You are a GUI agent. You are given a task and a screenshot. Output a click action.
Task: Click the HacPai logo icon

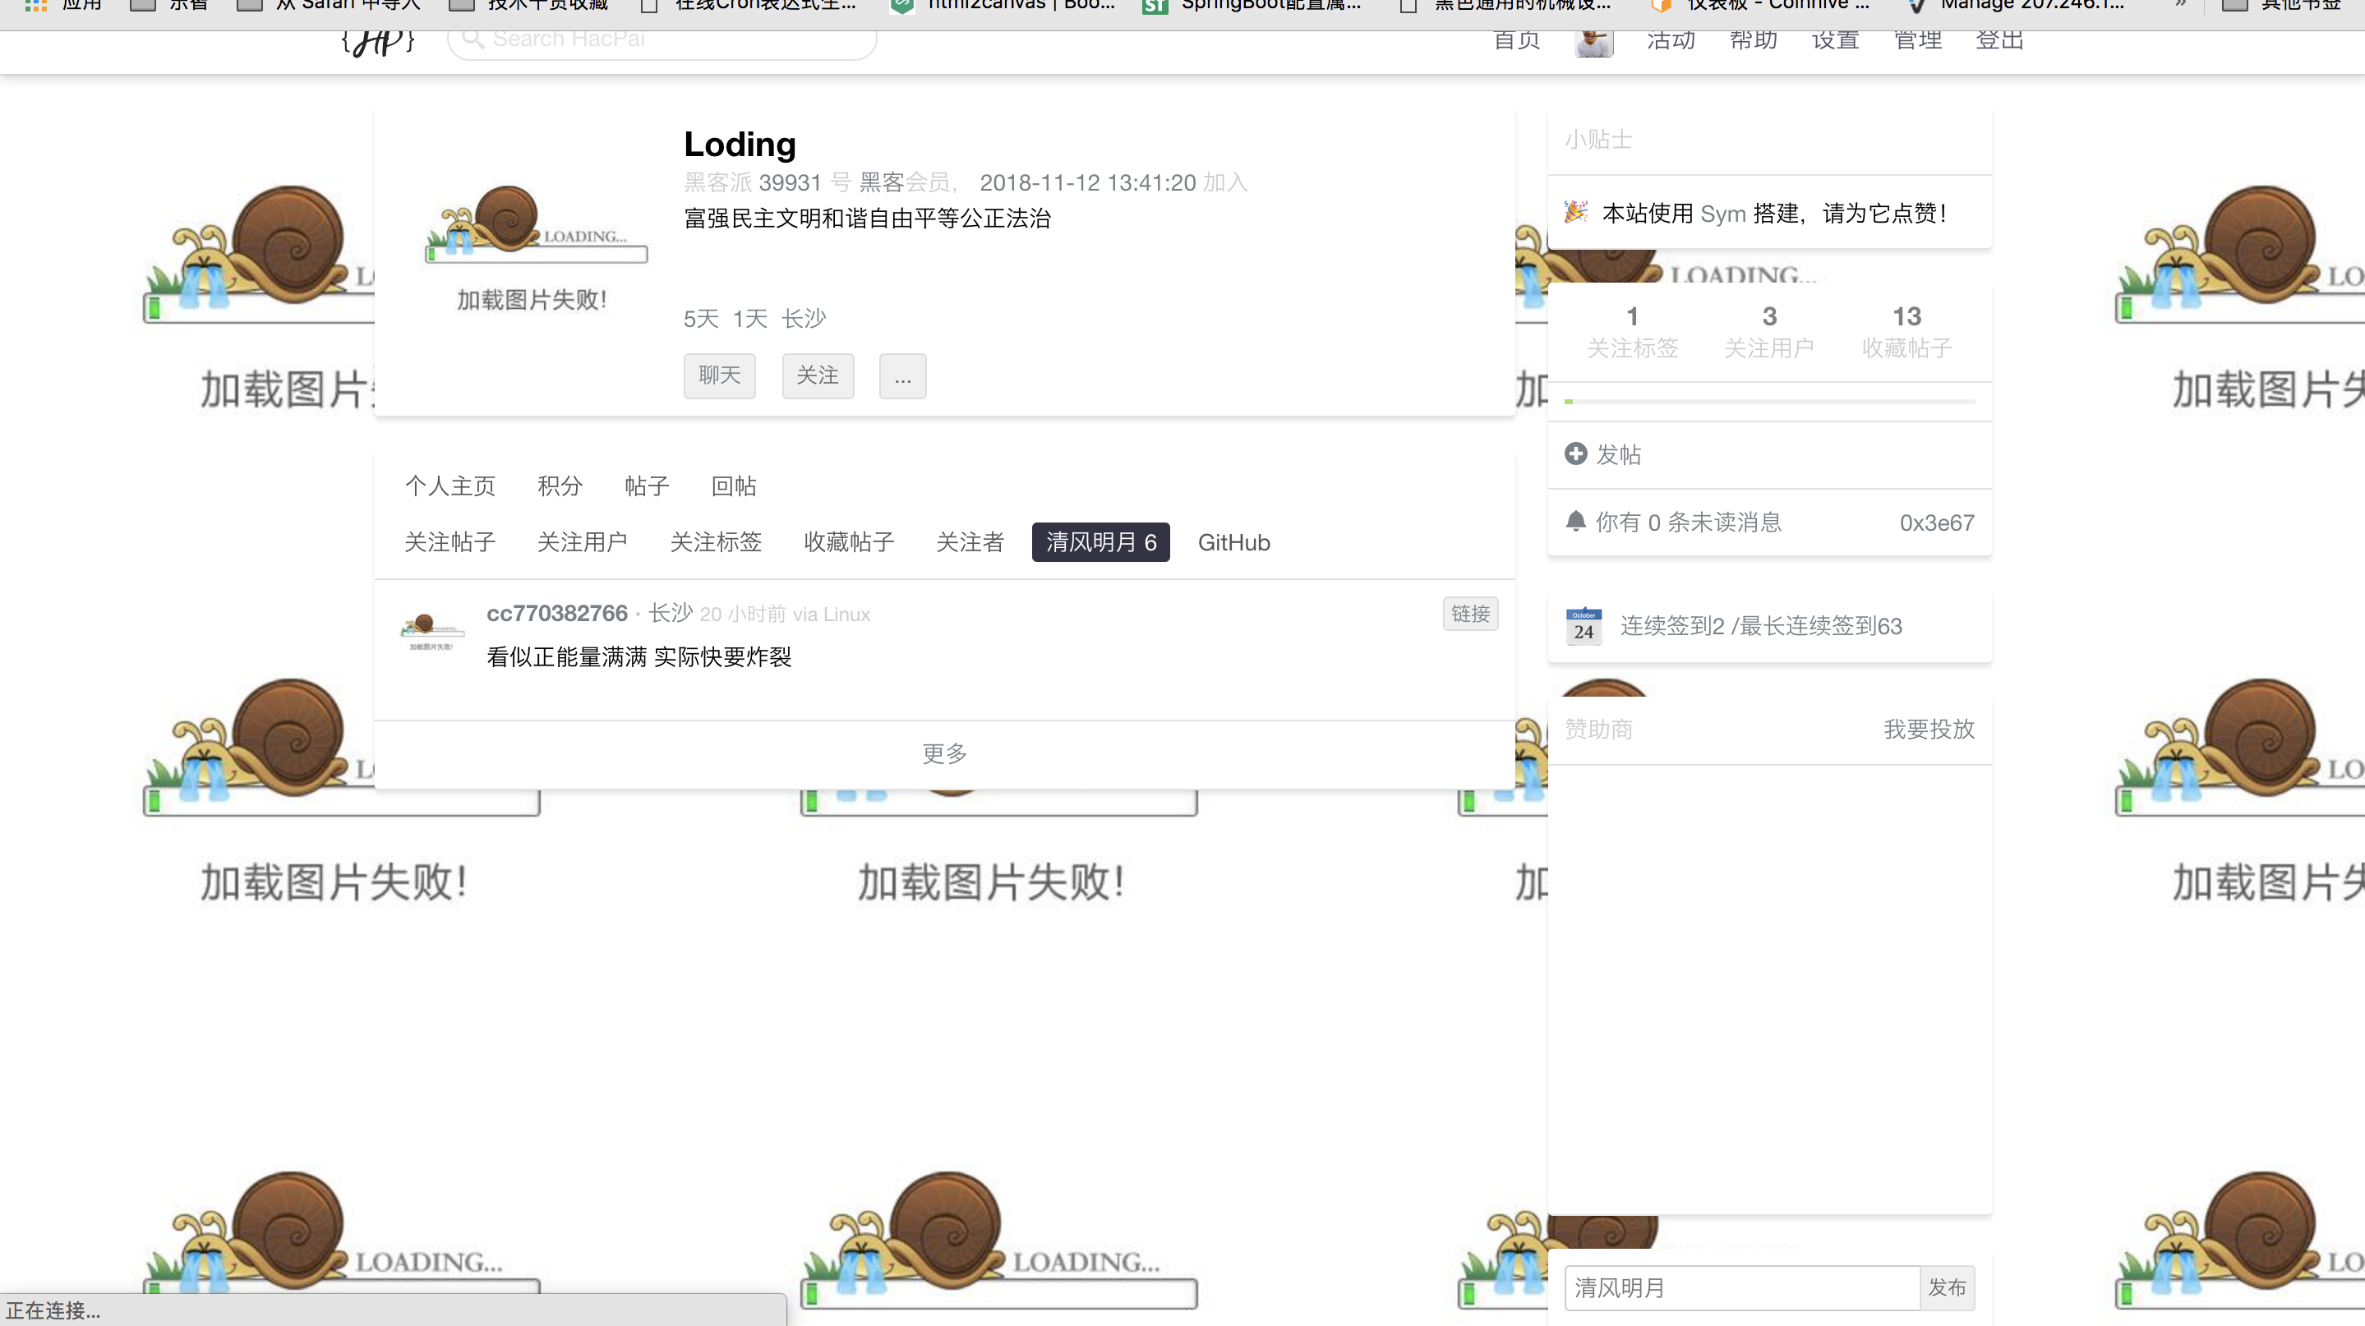pos(377,41)
